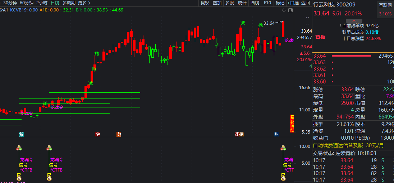
Task: Click the 十日总涨幅 24.63% value
Action: (361, 39)
